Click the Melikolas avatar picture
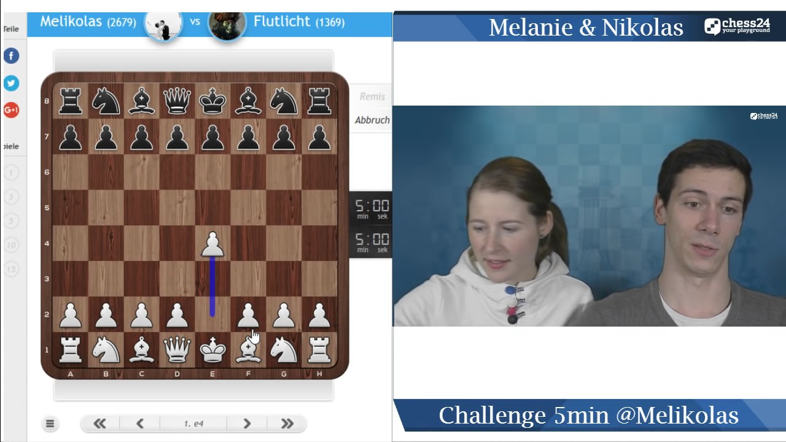The image size is (786, 442). click(x=163, y=25)
